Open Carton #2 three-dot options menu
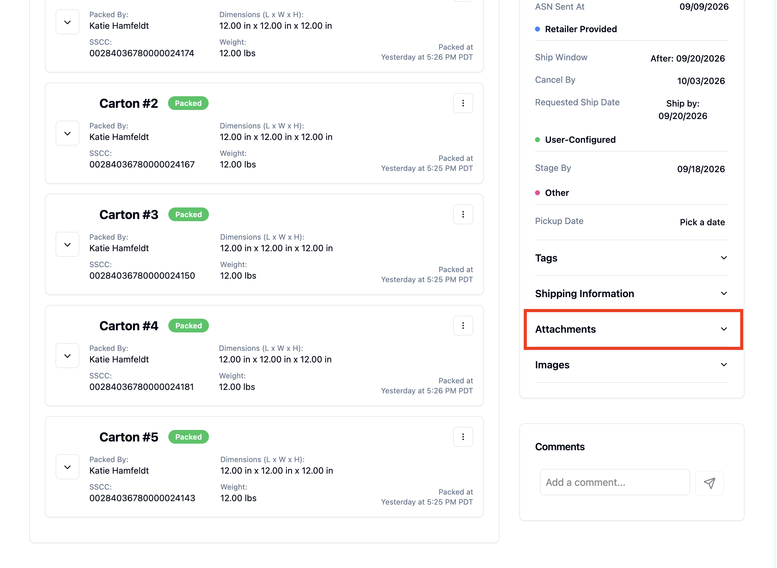777x568 pixels. click(x=463, y=103)
